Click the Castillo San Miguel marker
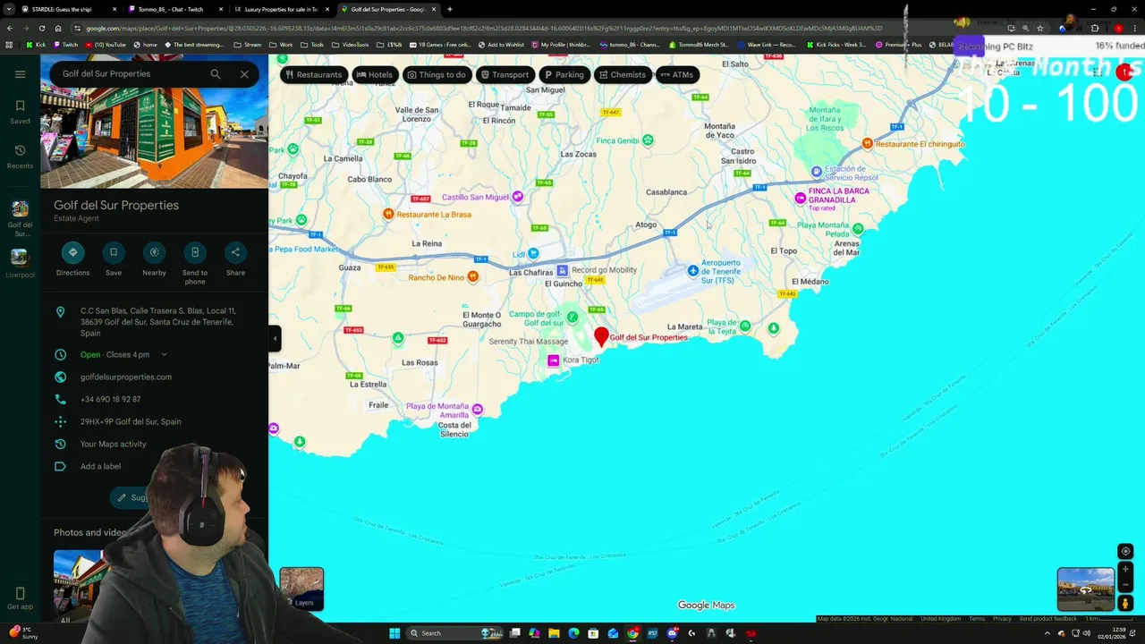 [517, 197]
